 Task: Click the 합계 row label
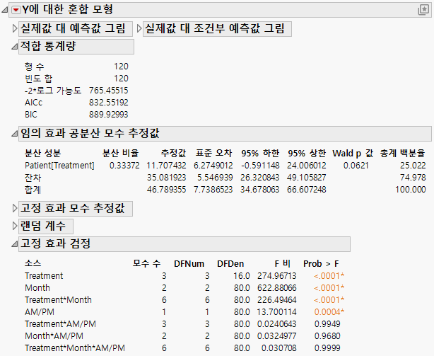pyautogui.click(x=33, y=190)
